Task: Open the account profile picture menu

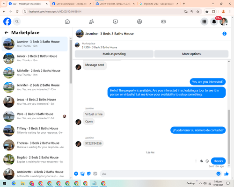Action: click(x=224, y=22)
